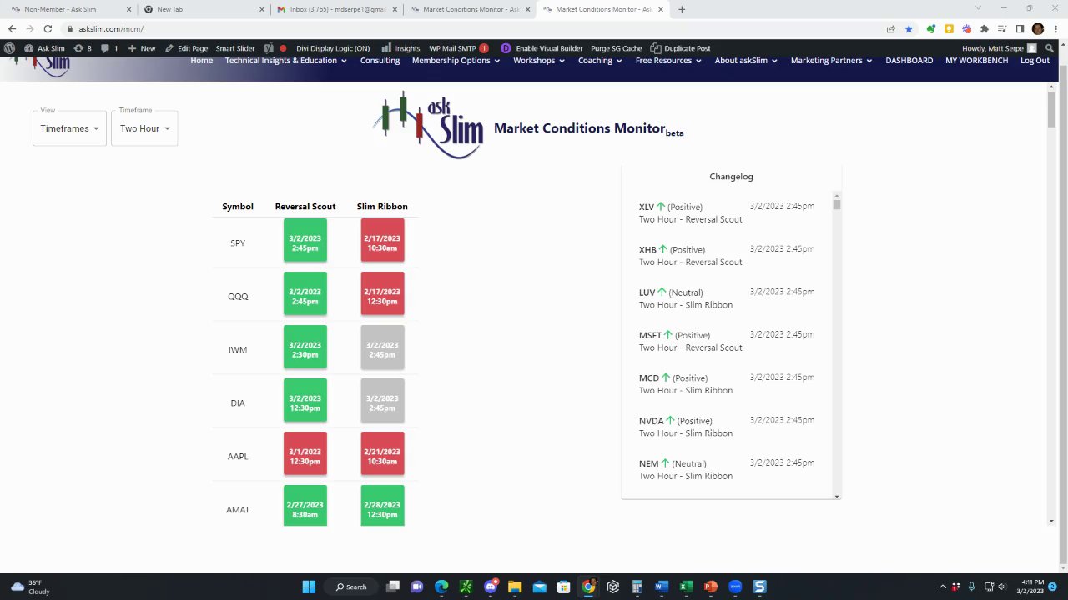Select the NVDA Positive changelog entry
This screenshot has height=600, width=1068.
click(x=726, y=427)
